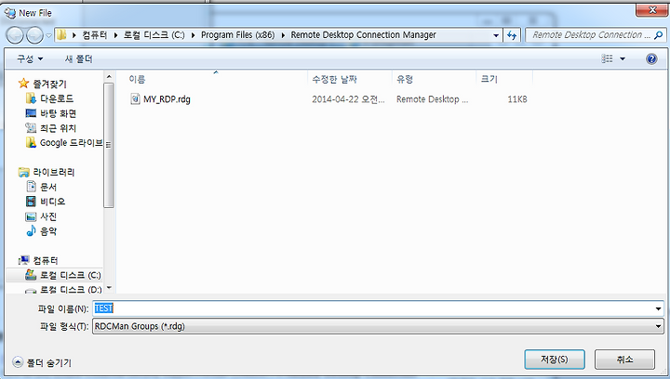The height and width of the screenshot is (379, 670).
Task: Select the Remote Desktop Connection Manager breadcrumb
Action: click(364, 35)
